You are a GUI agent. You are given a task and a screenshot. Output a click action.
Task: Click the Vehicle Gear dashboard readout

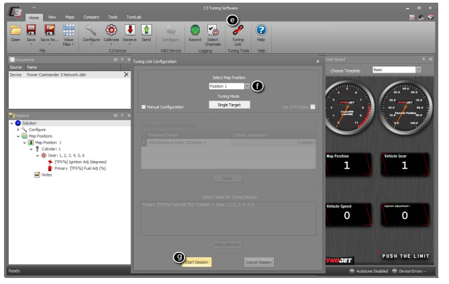(x=405, y=164)
